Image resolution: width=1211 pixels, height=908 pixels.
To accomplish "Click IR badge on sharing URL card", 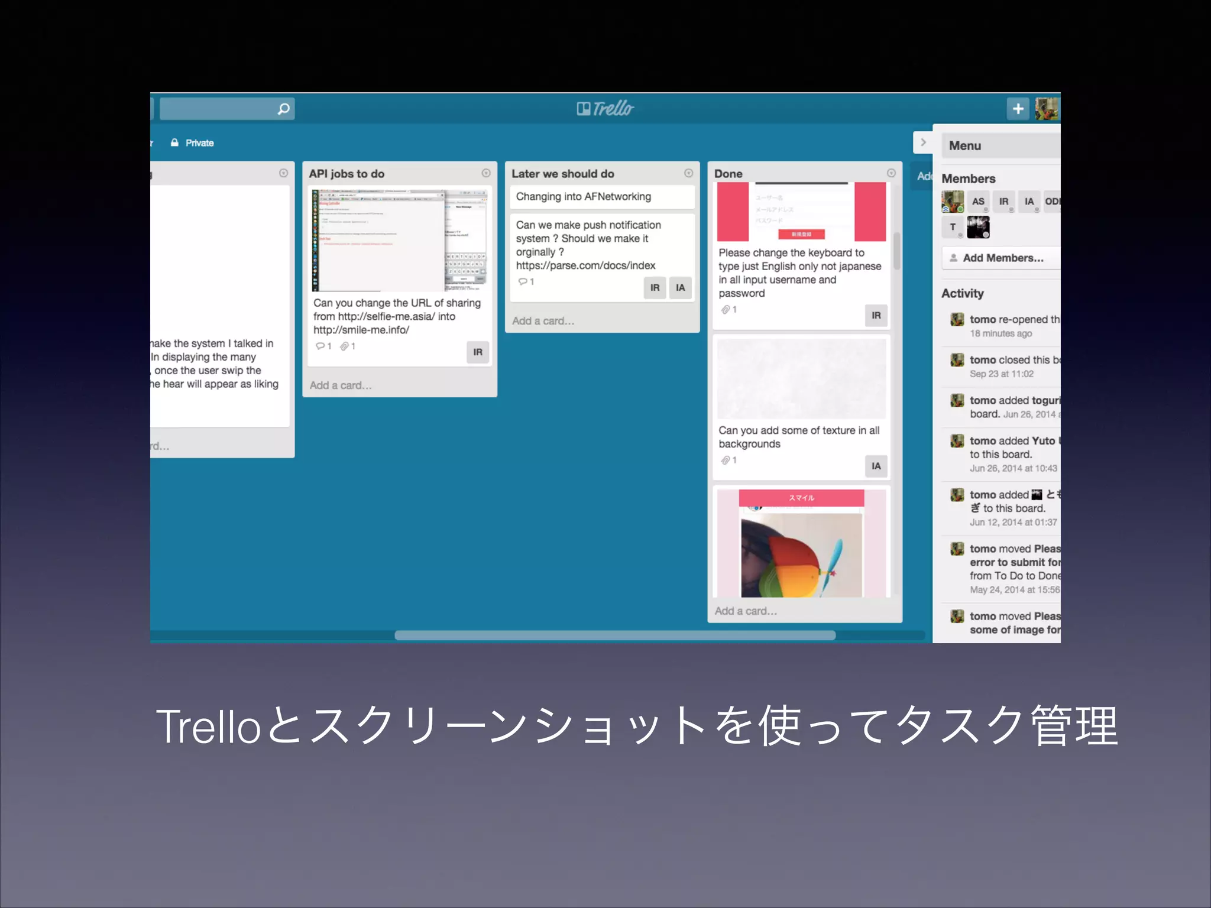I will tap(477, 352).
